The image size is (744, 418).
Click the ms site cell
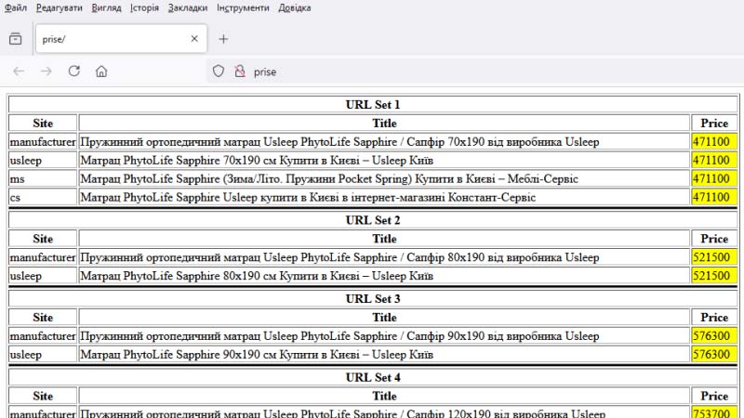[43, 178]
